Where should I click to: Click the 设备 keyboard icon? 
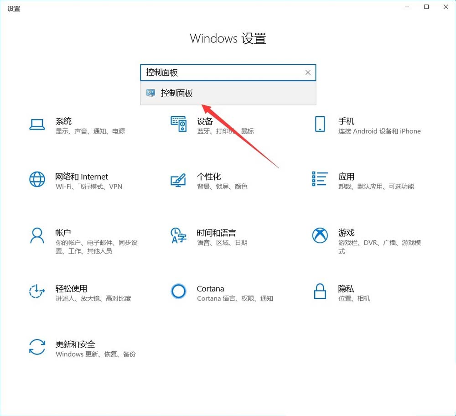[x=178, y=123]
